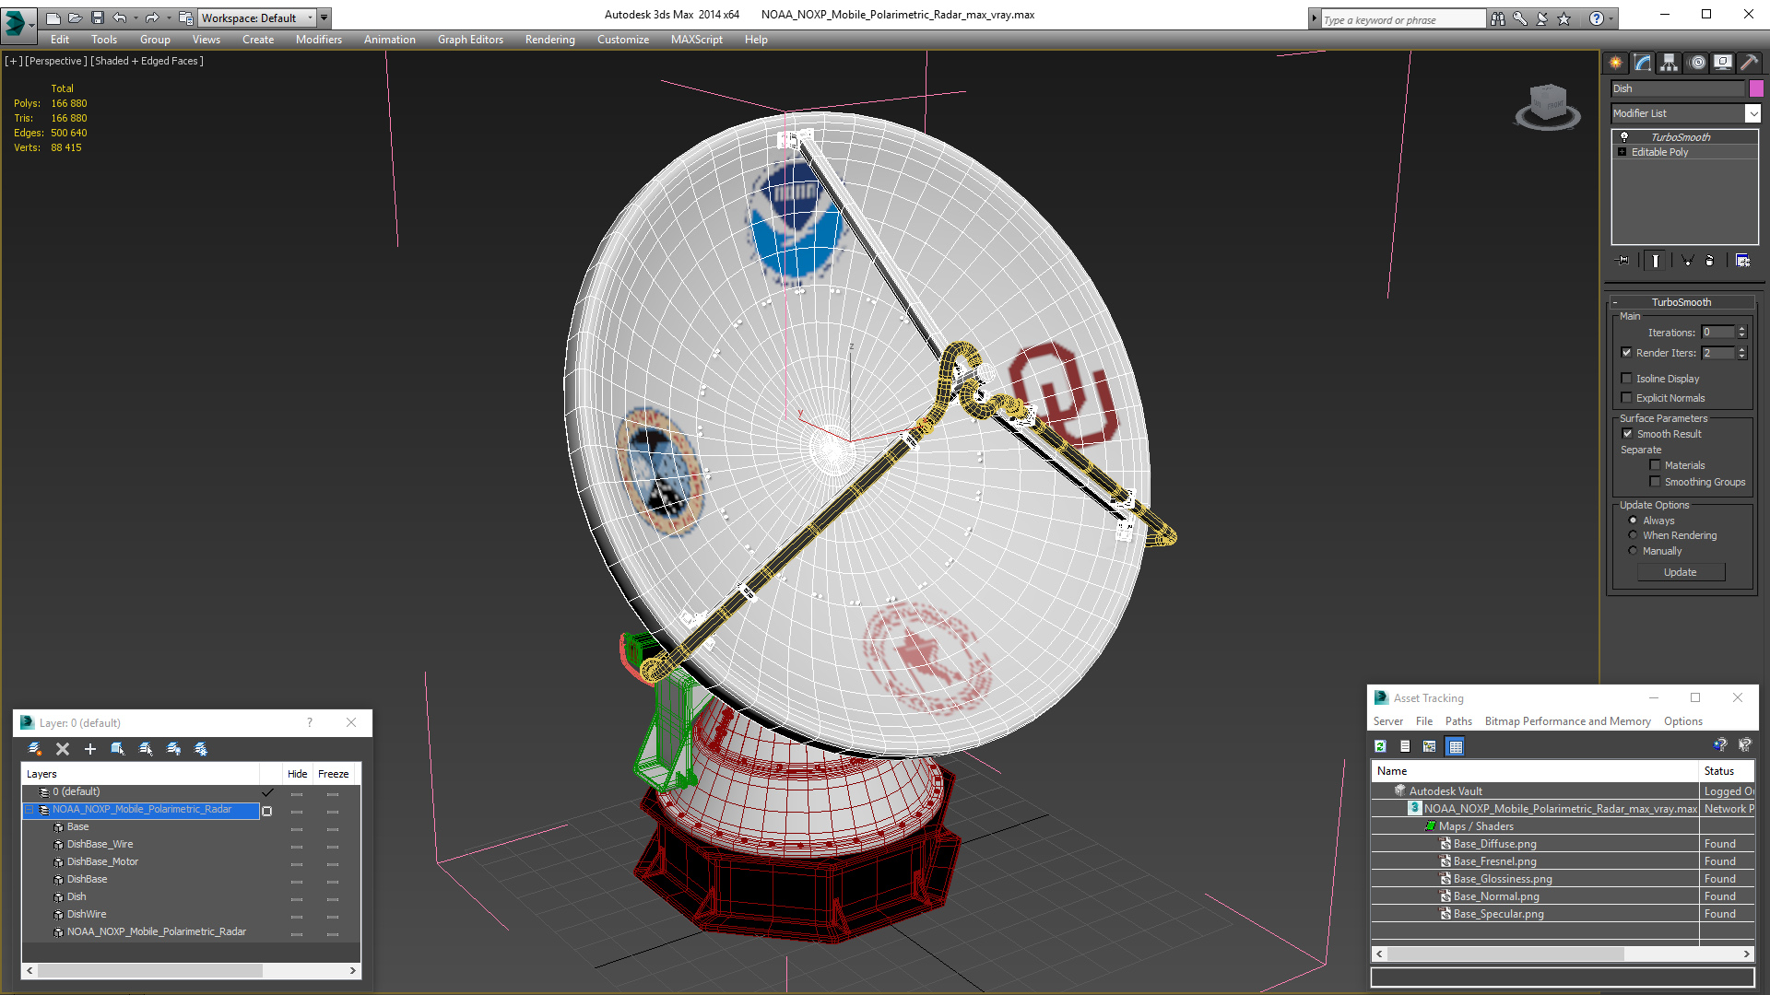
Task: Click the Undo arrow in quick toolbar
Action: coord(120,18)
